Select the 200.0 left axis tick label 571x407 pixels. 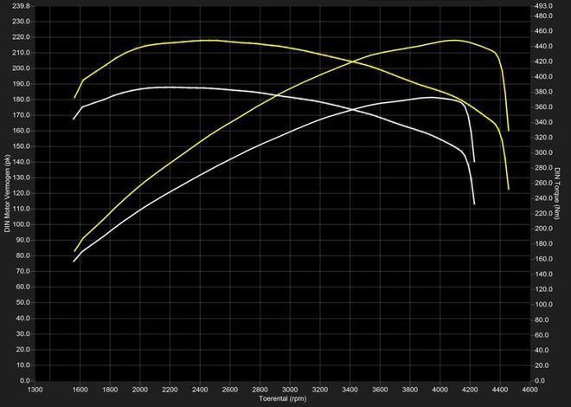(22, 68)
